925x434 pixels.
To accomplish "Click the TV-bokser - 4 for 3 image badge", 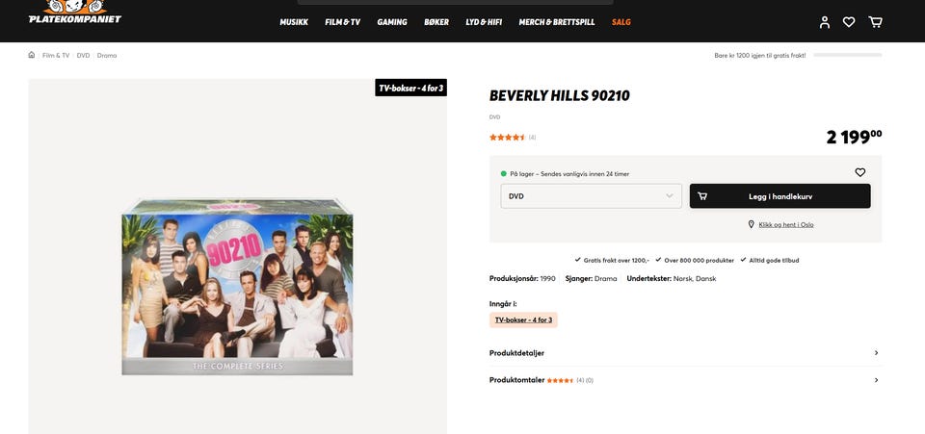I will (411, 88).
